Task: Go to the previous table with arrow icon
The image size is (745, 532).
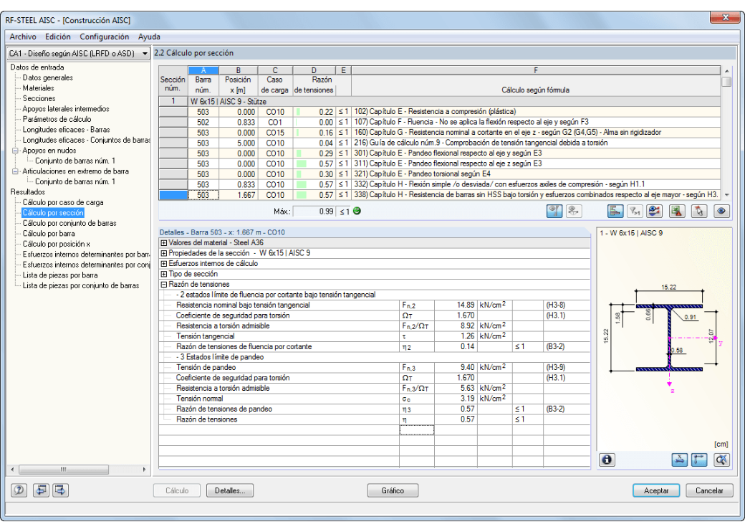Action: (41, 490)
